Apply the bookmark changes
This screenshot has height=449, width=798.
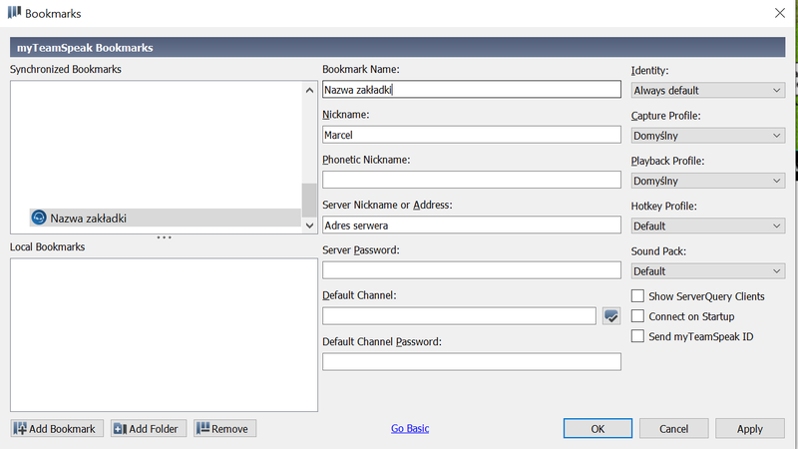[750, 429]
